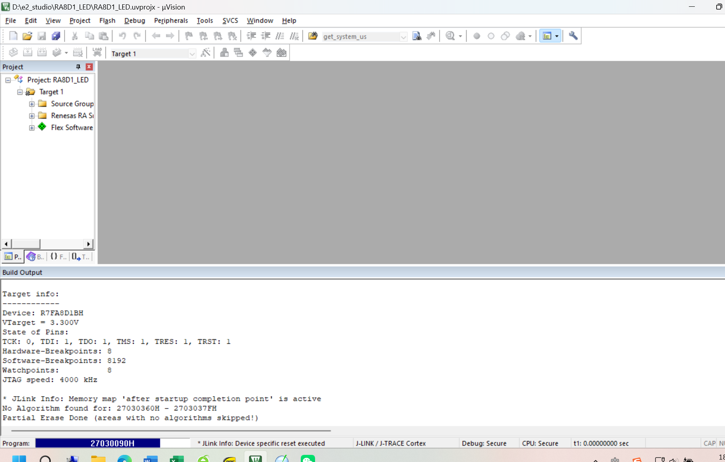Screen dimensions: 725x462
Task: Open the get_system_us find dropdown
Action: (403, 37)
